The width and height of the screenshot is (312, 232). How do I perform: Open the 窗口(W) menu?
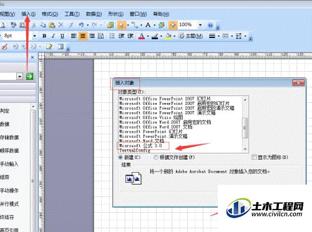click(x=138, y=14)
